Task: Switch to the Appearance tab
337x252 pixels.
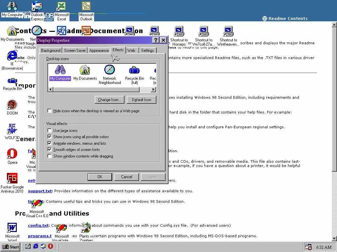Action: pyautogui.click(x=99, y=50)
